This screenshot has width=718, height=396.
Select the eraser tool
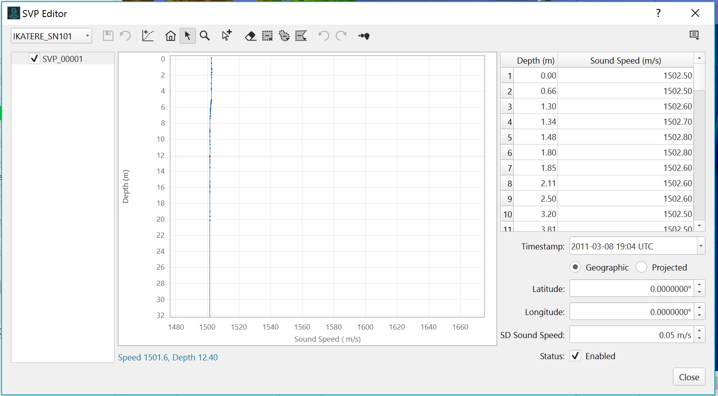tap(251, 36)
